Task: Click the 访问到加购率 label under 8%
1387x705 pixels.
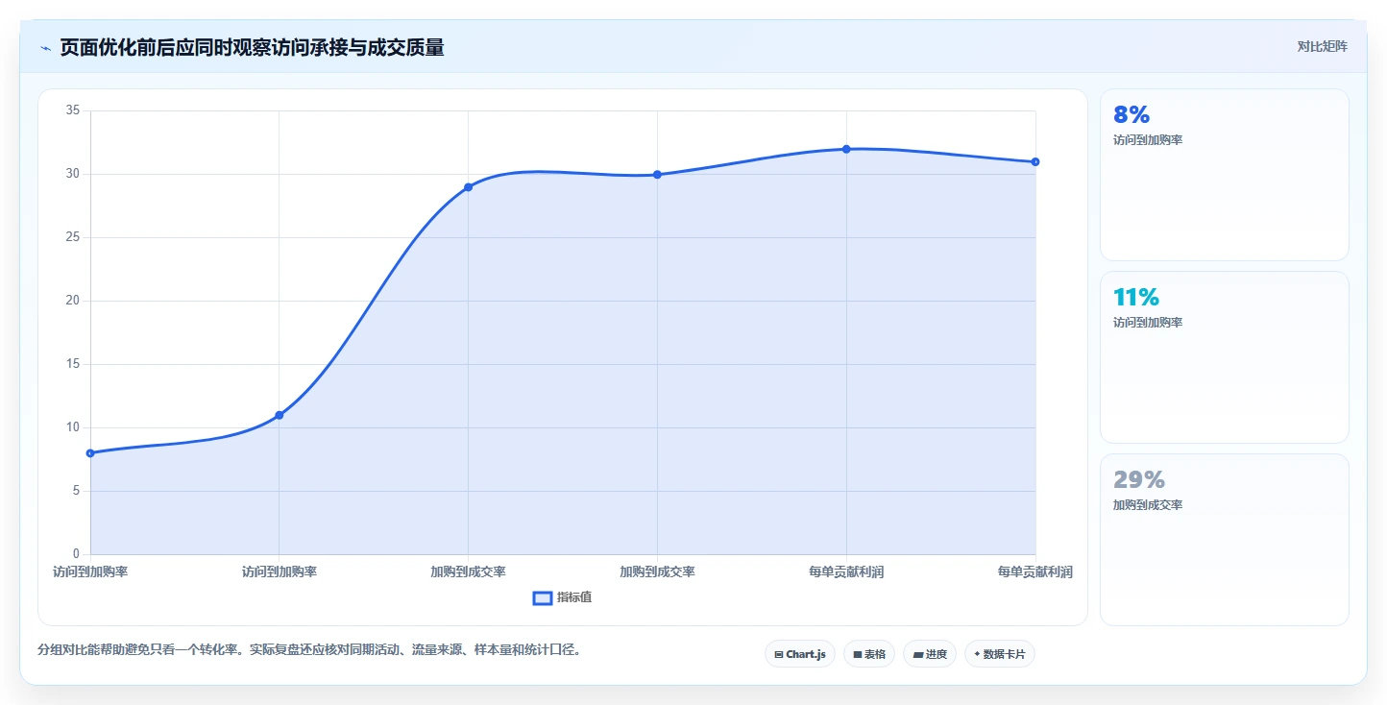Action: point(1148,140)
